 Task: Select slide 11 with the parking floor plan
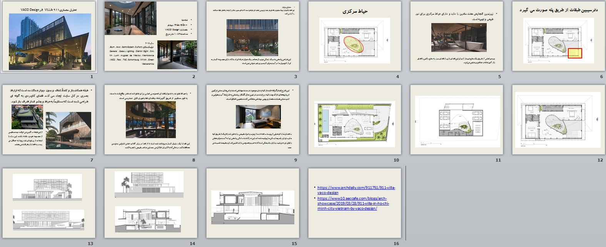point(457,120)
